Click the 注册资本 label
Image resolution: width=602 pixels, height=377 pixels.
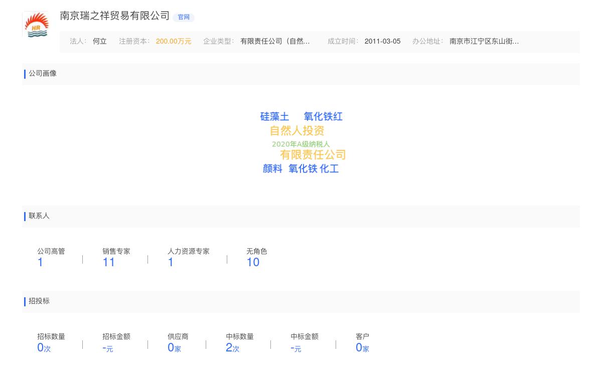pyautogui.click(x=134, y=42)
